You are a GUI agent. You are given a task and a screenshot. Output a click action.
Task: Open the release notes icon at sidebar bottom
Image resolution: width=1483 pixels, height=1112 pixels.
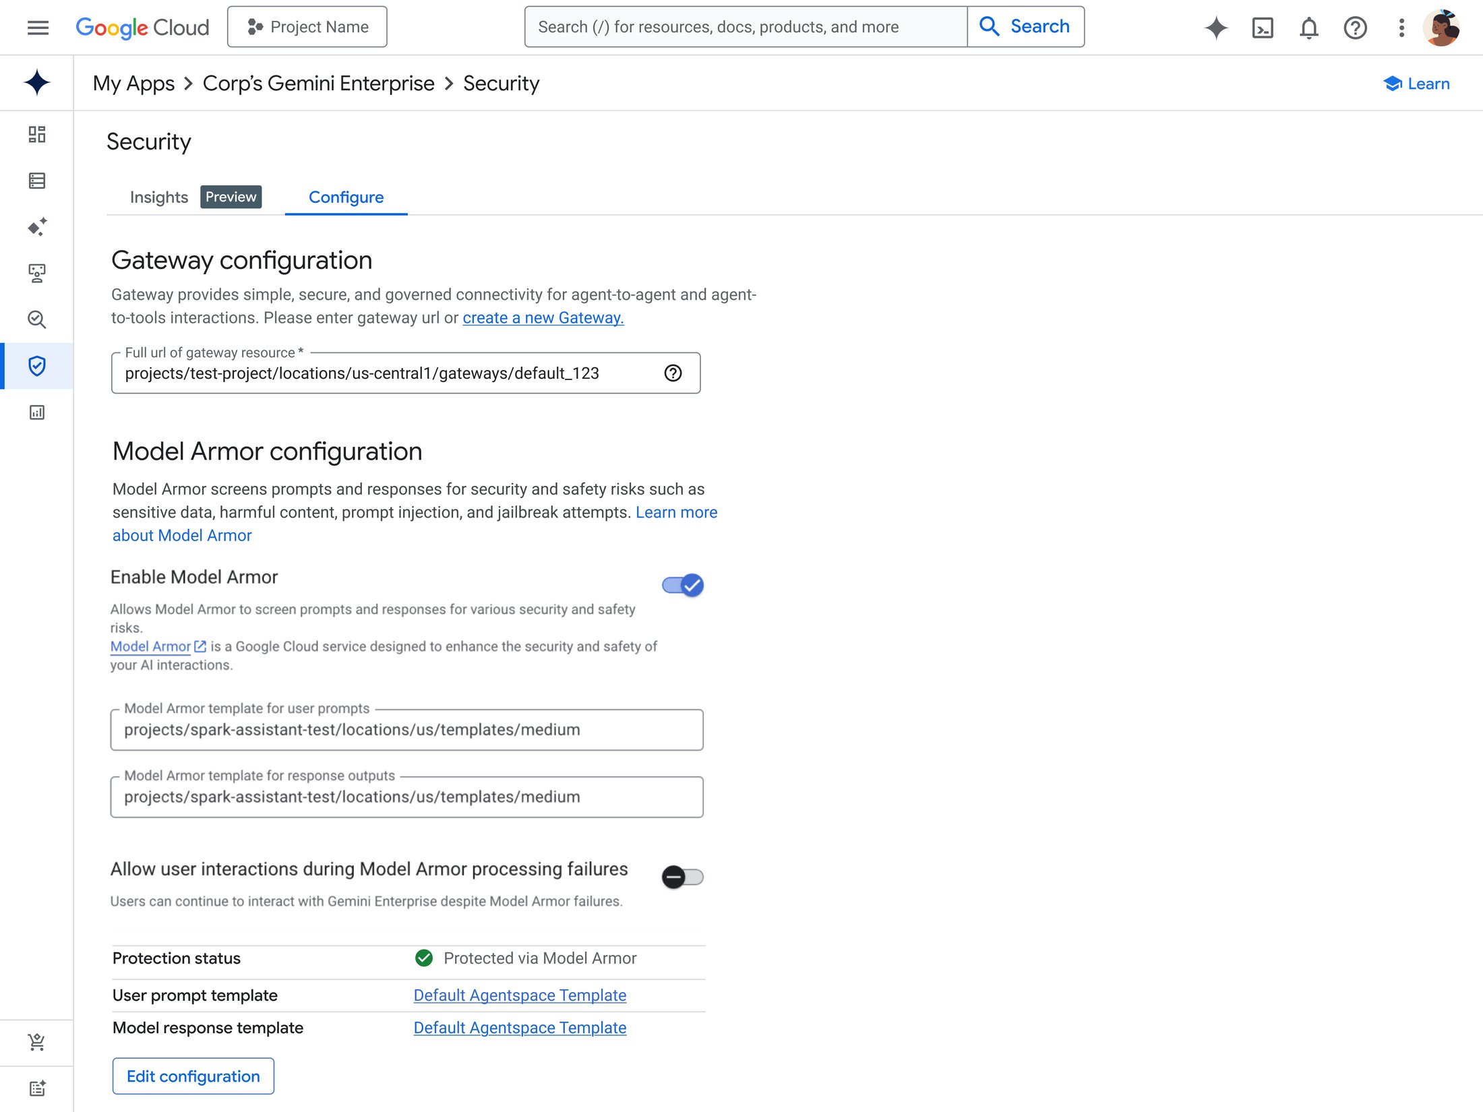point(37,1088)
